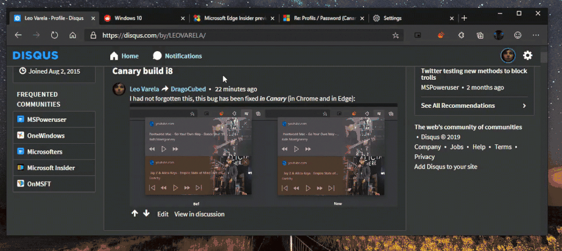The height and width of the screenshot is (251, 562).
Task: Open the orange extension icon in toolbar
Action: pos(441,35)
